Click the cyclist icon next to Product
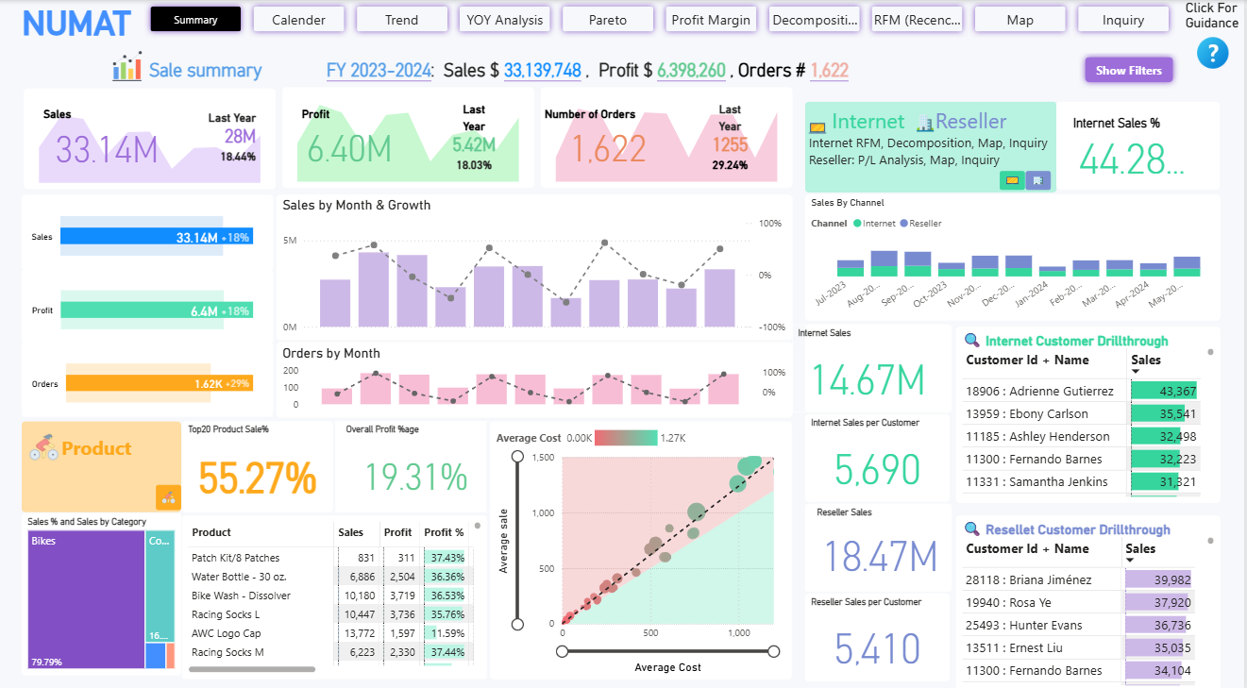Screen dimensions: 1247x688 point(43,447)
